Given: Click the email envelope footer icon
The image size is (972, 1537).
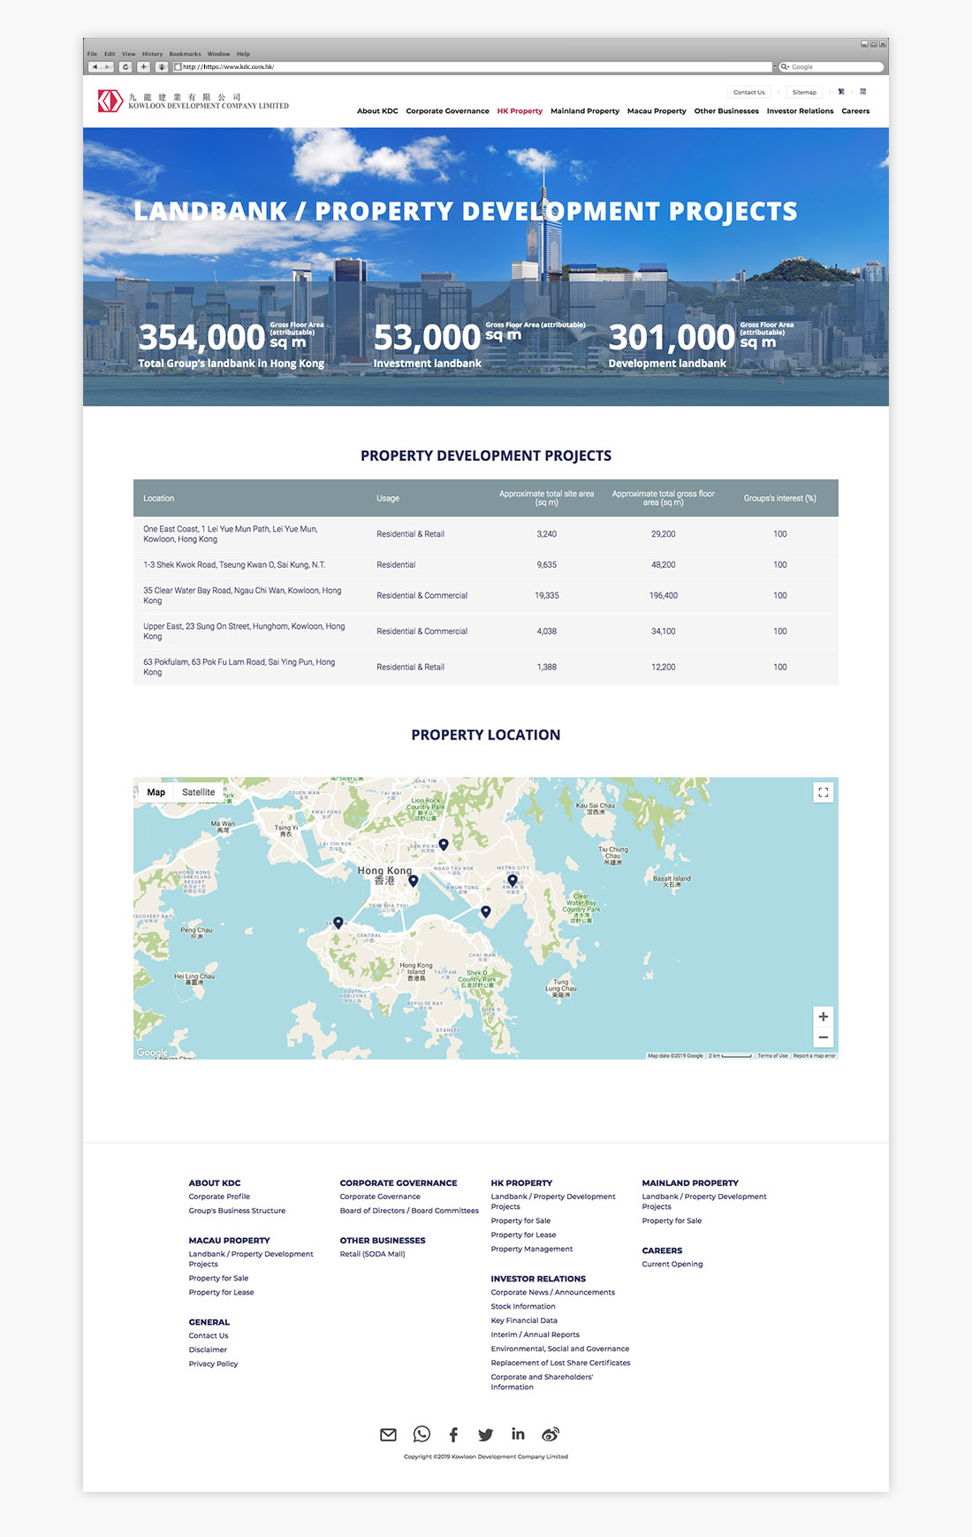Looking at the screenshot, I should [x=388, y=1434].
